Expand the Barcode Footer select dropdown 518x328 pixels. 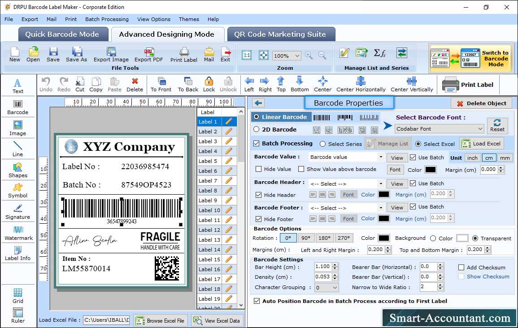(x=381, y=208)
